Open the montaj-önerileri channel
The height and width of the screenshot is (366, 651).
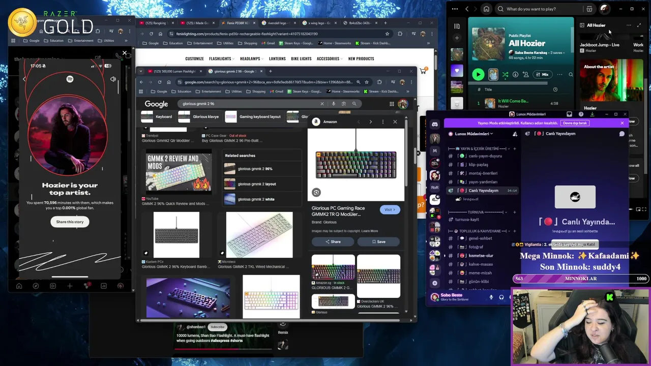click(x=483, y=173)
